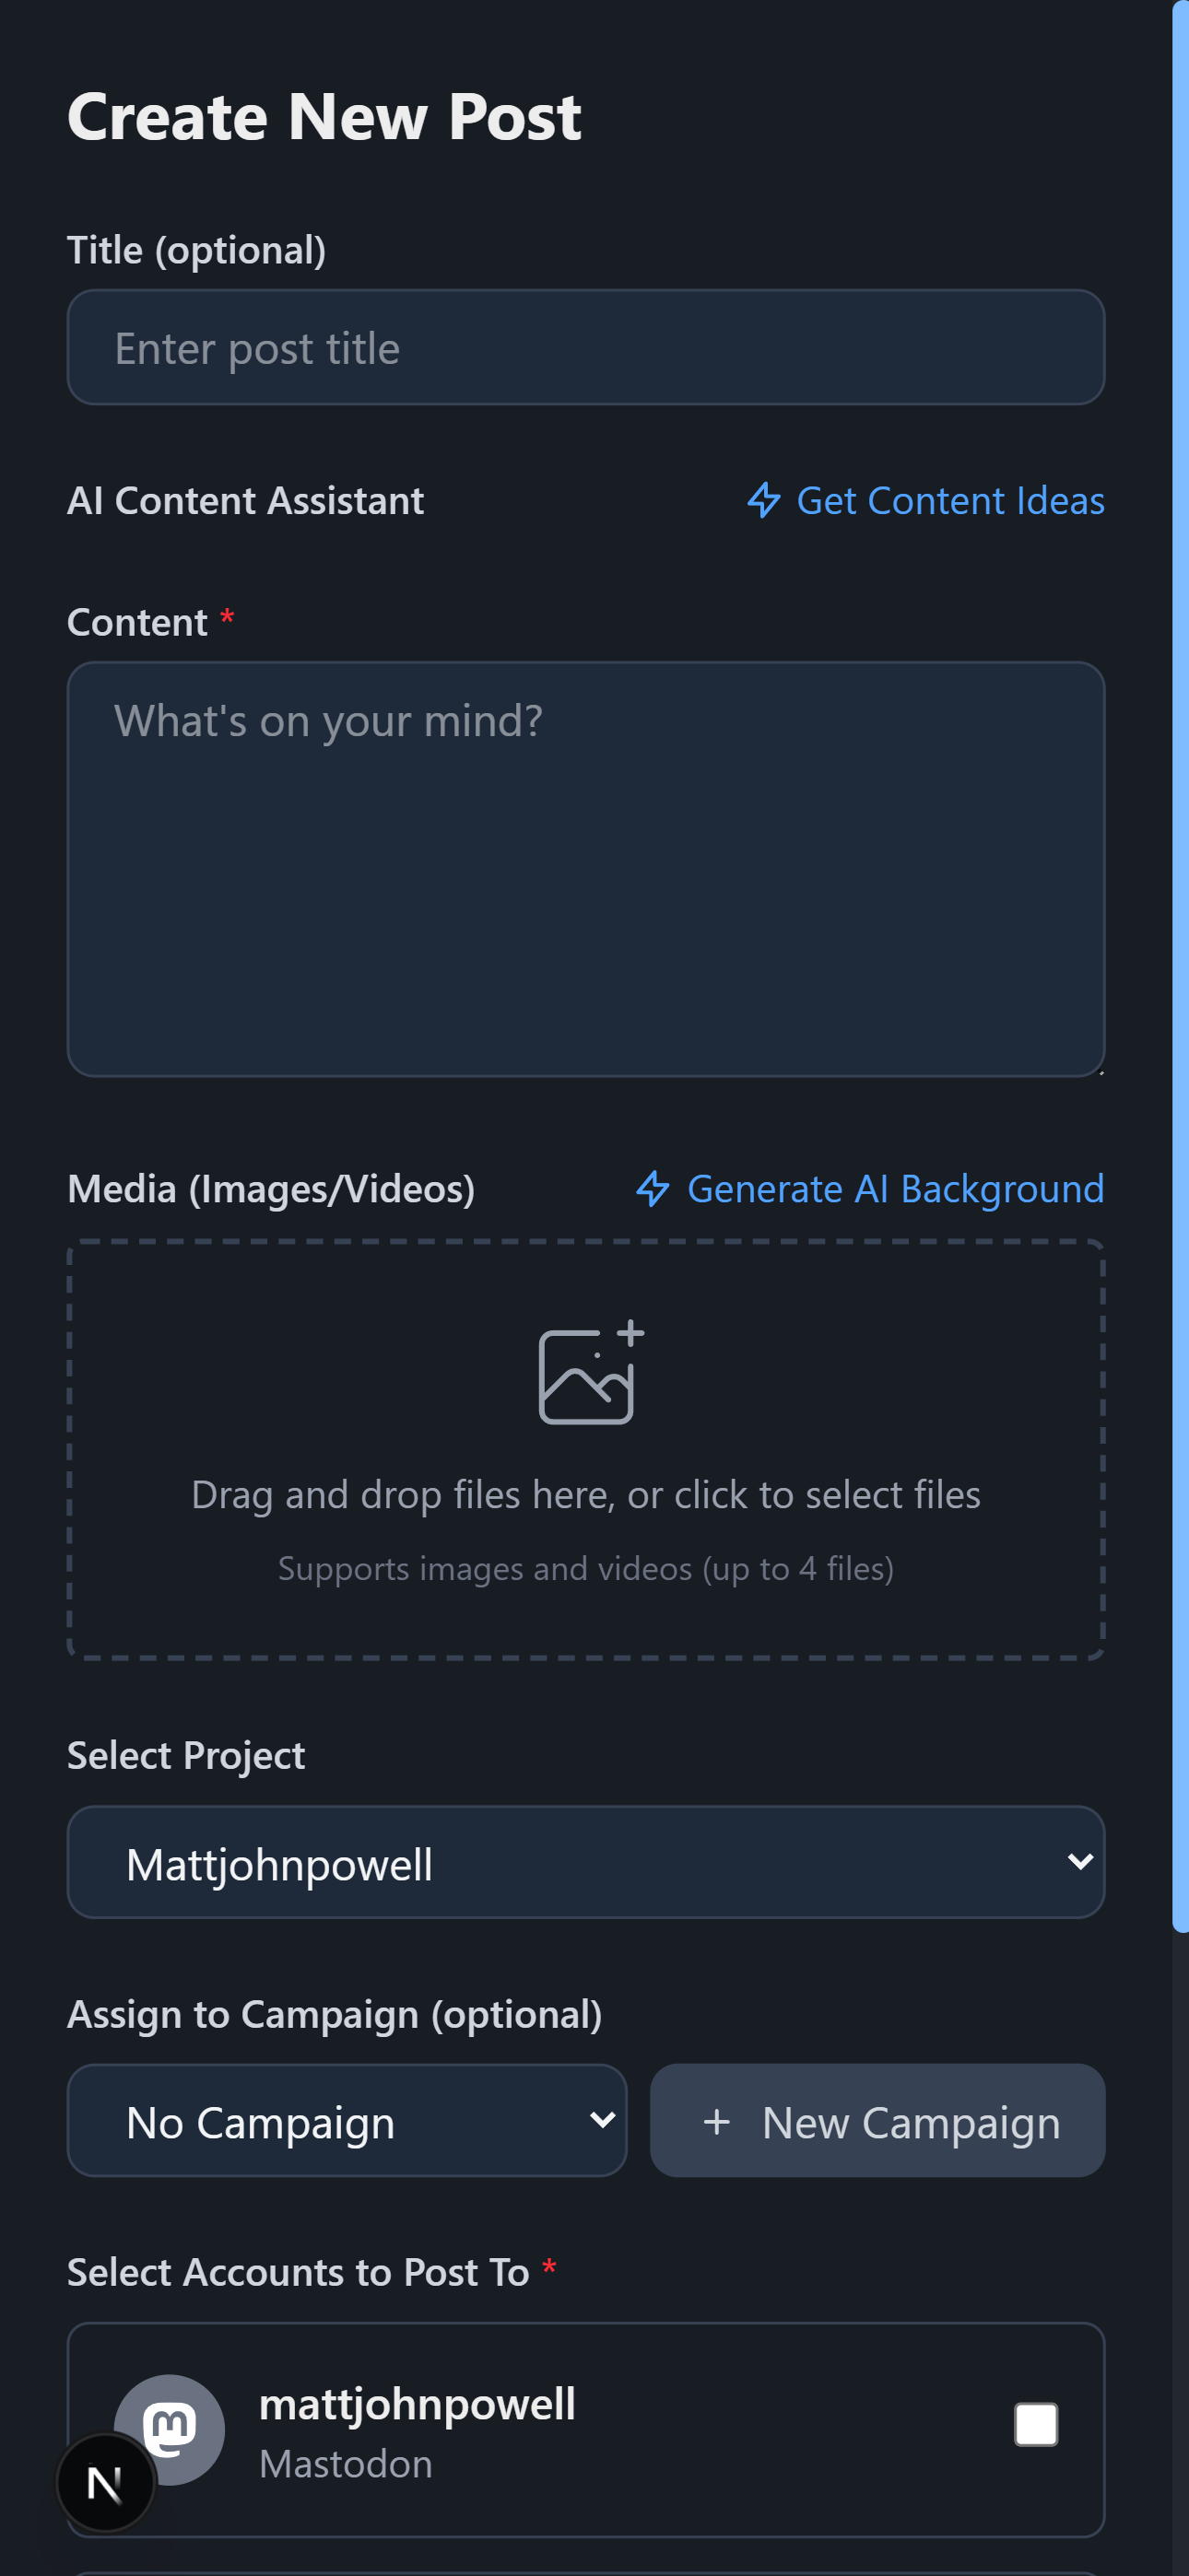
Task: Click the drag and drop files text
Action: (585, 1494)
